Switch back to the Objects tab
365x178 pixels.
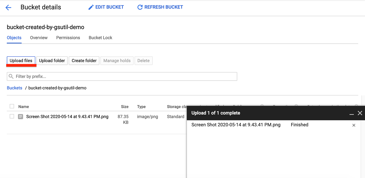point(14,38)
